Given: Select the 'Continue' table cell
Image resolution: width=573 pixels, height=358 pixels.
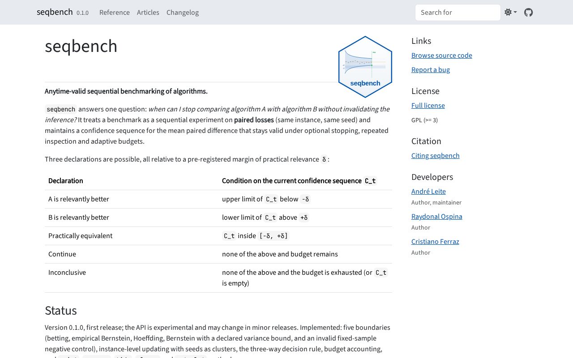Looking at the screenshot, I should [x=132, y=254].
